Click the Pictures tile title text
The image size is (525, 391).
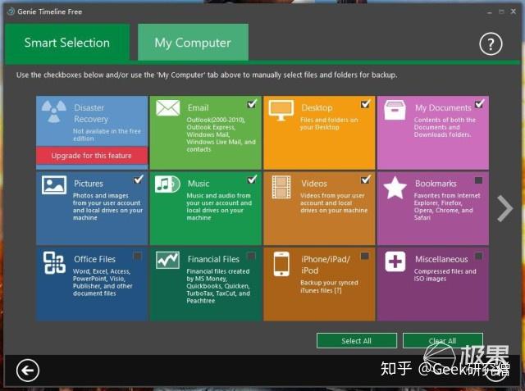89,184
